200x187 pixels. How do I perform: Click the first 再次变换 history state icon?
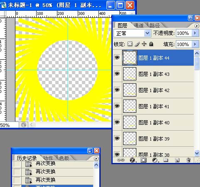coord(29,164)
